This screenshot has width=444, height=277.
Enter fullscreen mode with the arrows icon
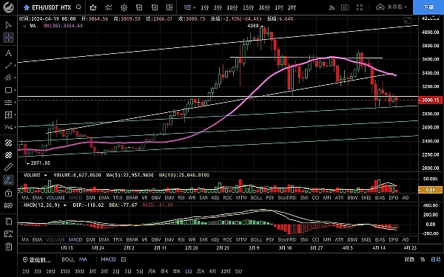360,7
